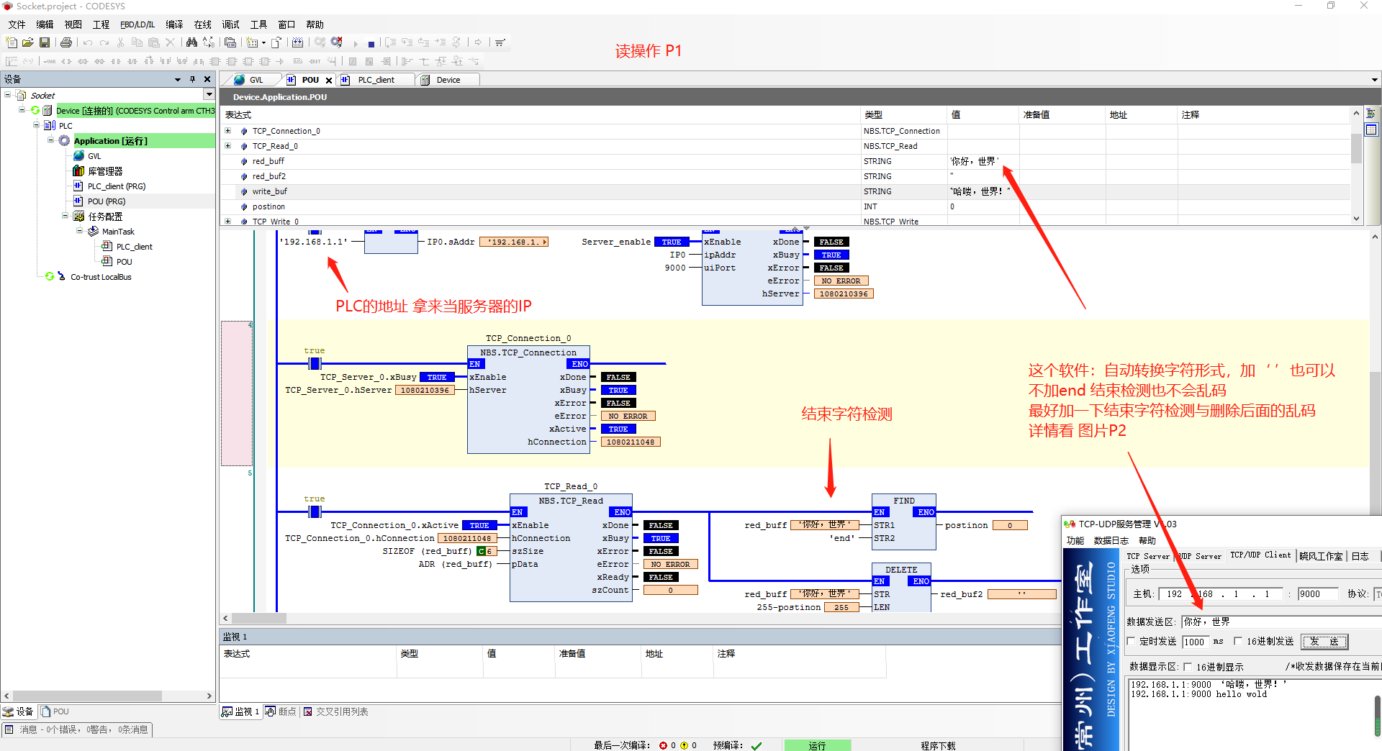
Task: Open the 断点 bottom tab
Action: click(x=281, y=711)
